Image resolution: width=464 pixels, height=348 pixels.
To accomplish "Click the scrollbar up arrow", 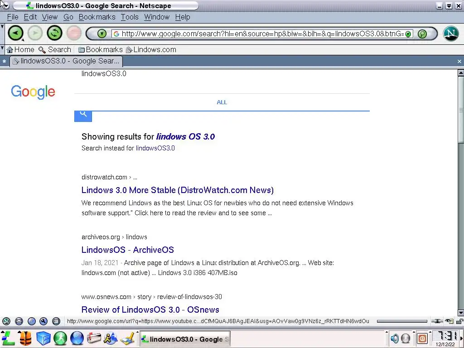I will pos(461,72).
